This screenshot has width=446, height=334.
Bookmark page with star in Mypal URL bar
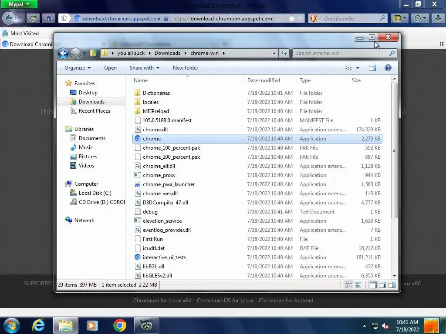291,18
